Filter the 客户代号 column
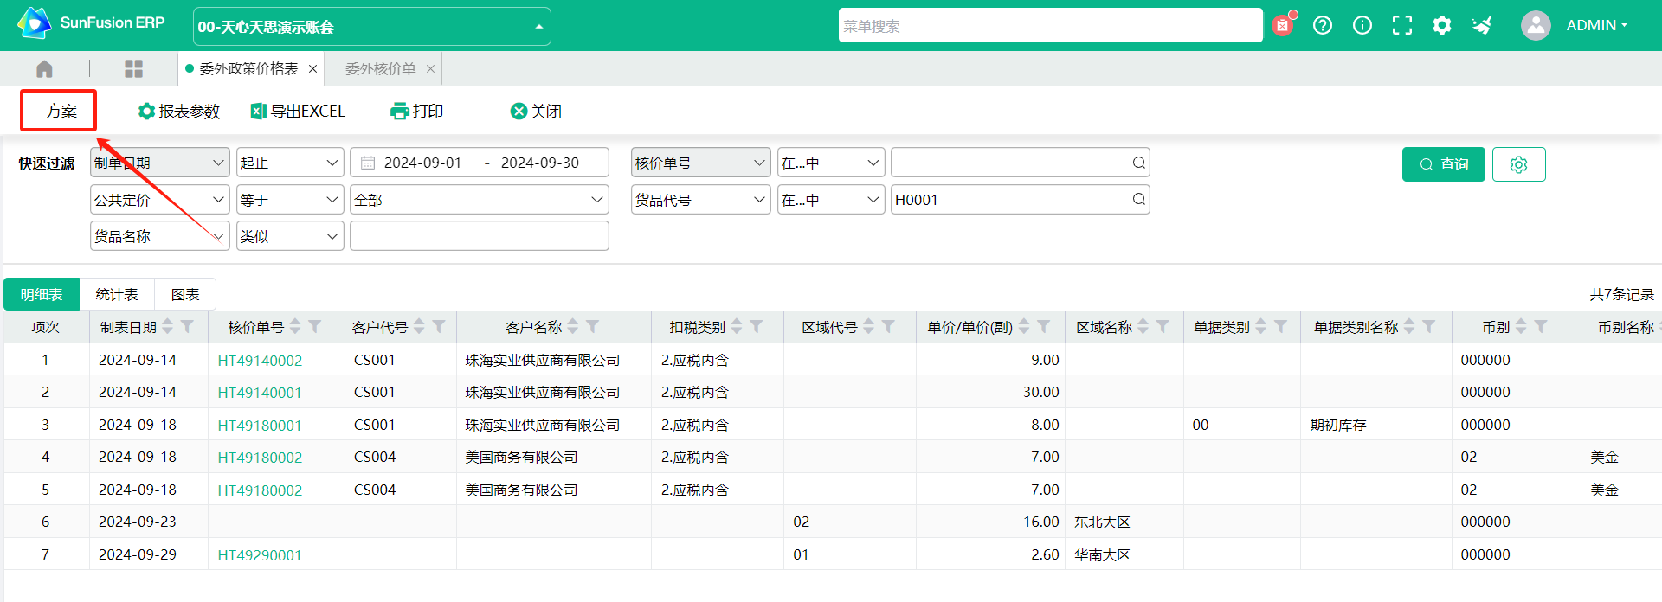The image size is (1662, 602). (x=439, y=326)
